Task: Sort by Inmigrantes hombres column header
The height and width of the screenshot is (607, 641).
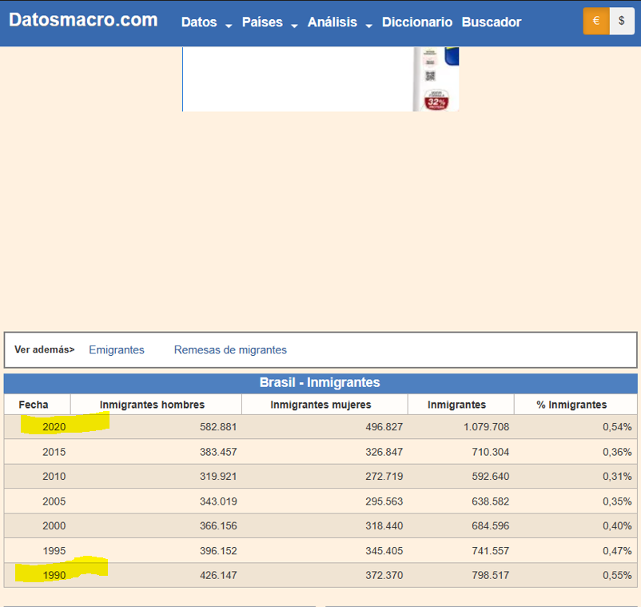Action: (x=152, y=405)
